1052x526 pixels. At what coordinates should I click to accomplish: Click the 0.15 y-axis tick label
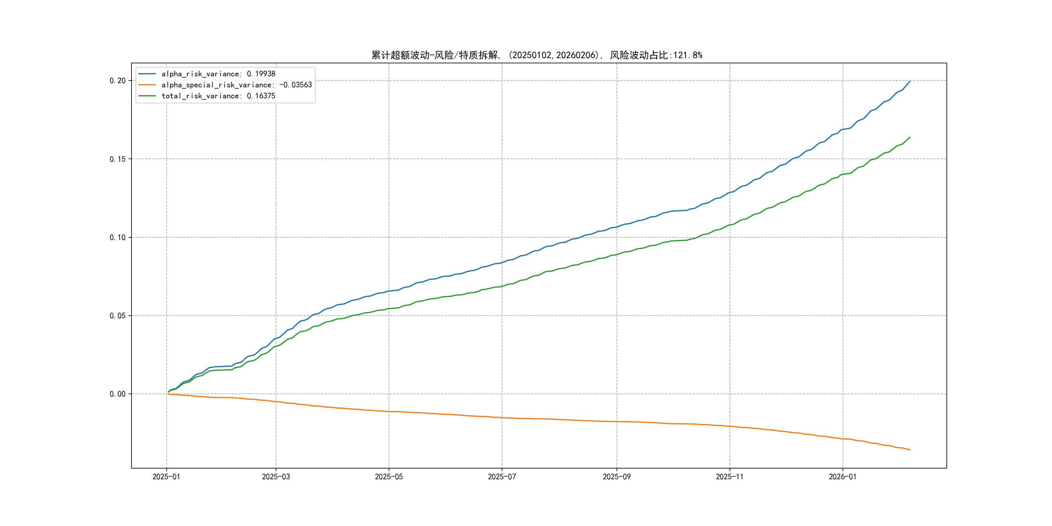pyautogui.click(x=117, y=159)
